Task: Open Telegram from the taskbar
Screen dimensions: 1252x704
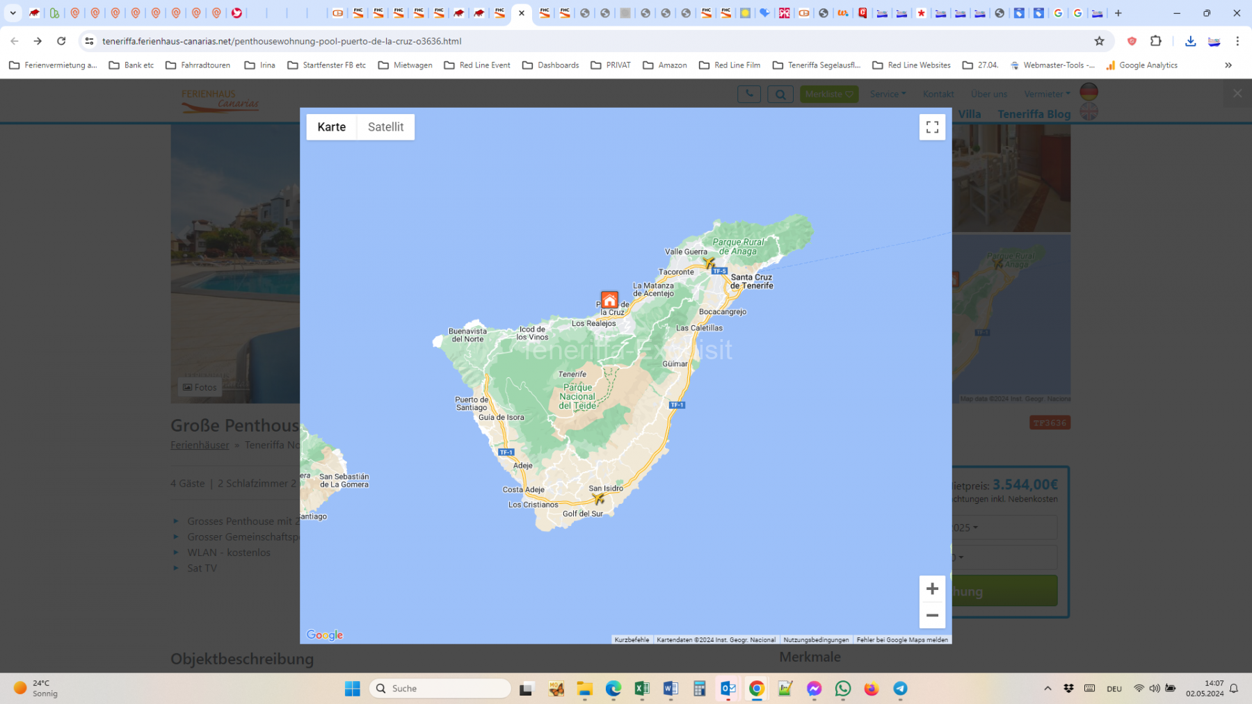Action: (900, 688)
